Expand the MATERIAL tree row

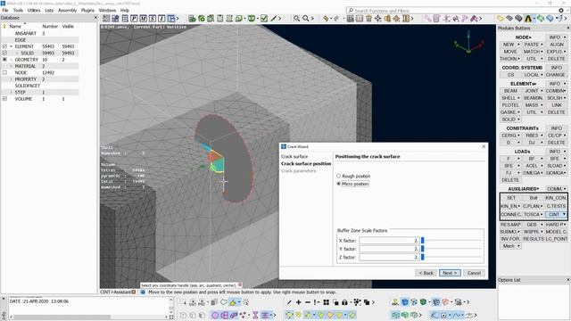[x=12, y=66]
